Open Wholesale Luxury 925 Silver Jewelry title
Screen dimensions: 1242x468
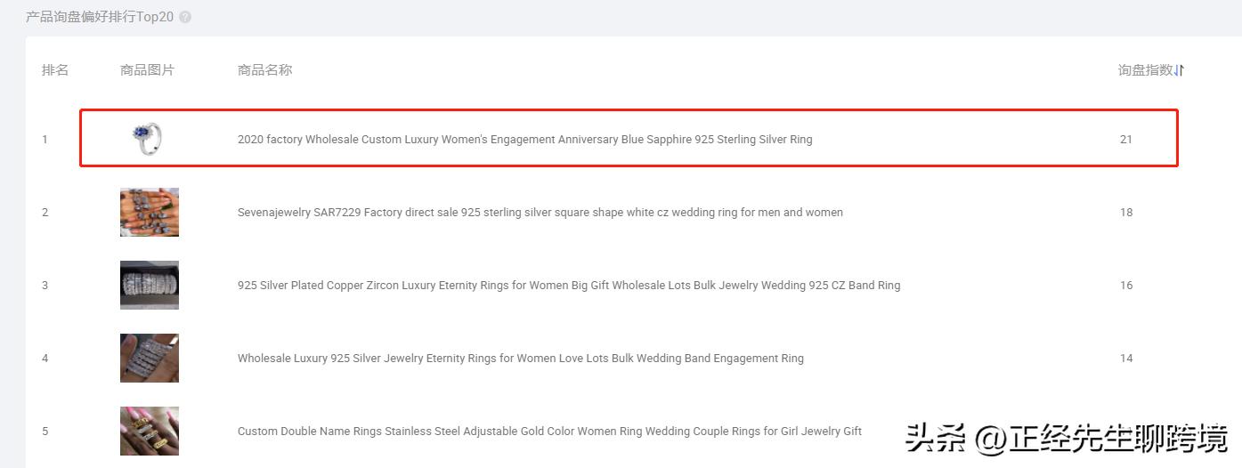pos(520,358)
